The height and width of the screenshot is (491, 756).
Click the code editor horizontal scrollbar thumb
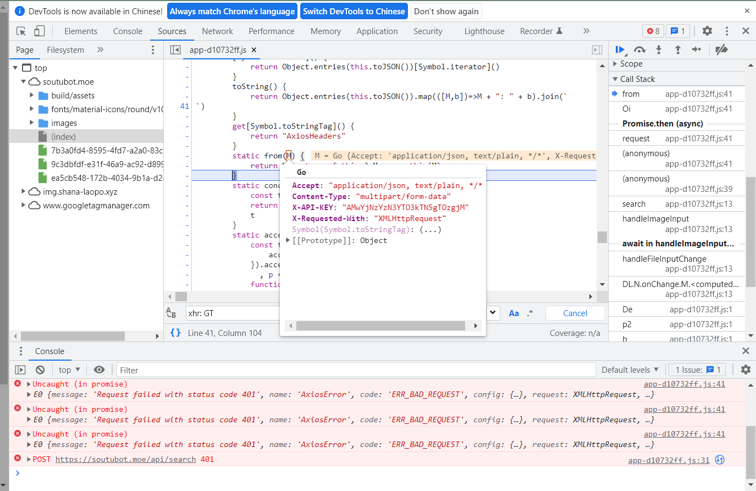[x=181, y=296]
